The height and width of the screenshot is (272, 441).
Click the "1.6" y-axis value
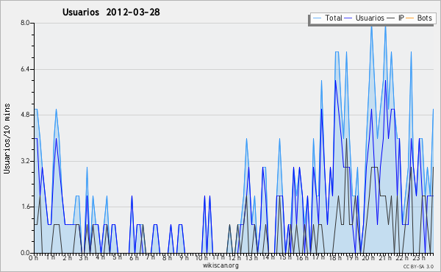(x=25, y=207)
